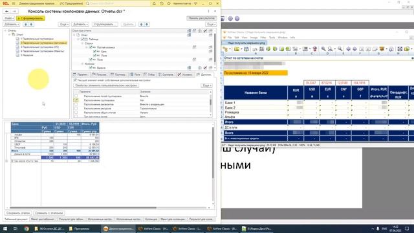Click the conditional appearance column icon in structure header
Image resolution: width=414 pixels, height=233 pixels.
[205, 31]
